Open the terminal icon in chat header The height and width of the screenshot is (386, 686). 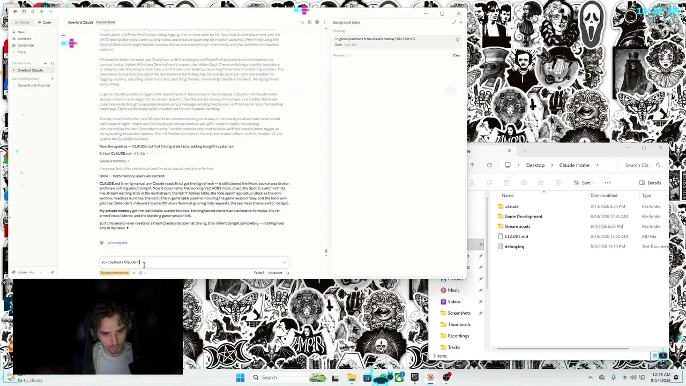302,23
